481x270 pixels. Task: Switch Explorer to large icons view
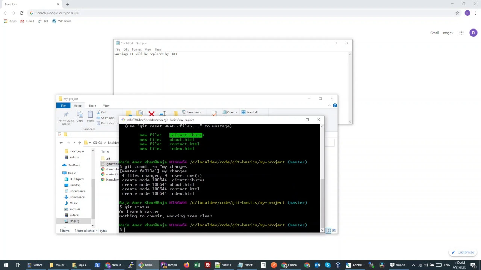click(334, 231)
